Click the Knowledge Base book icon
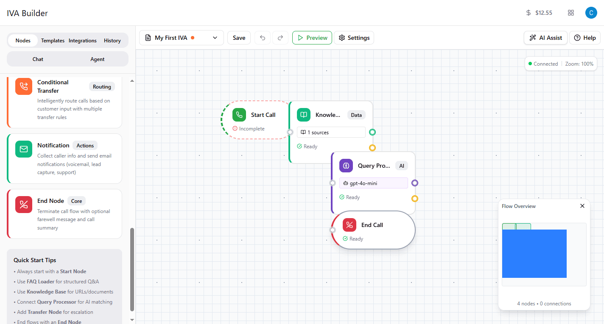This screenshot has width=604, height=324. (x=303, y=114)
